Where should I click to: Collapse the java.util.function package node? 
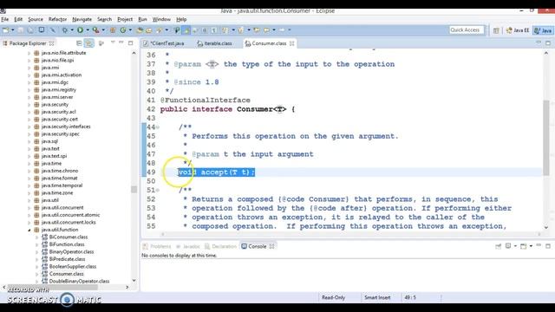pyautogui.click(x=29, y=230)
